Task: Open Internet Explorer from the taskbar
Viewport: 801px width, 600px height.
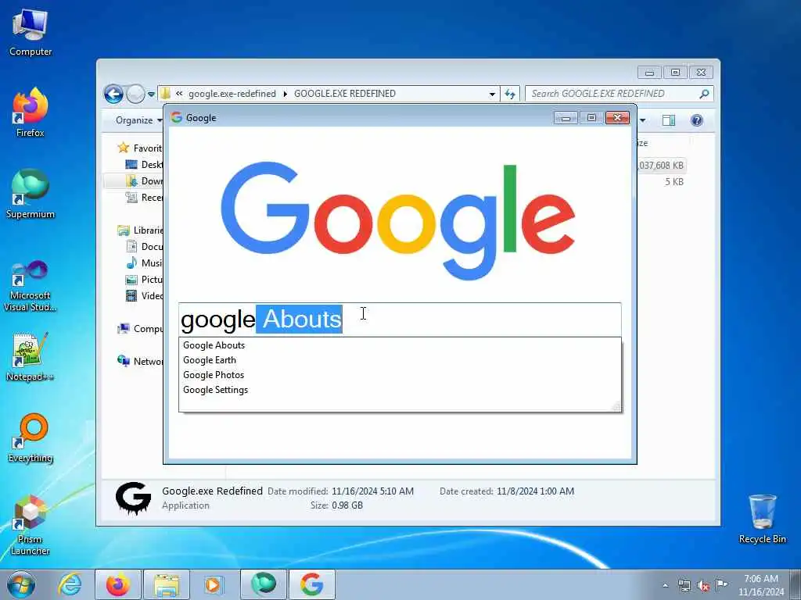Action: tap(70, 584)
